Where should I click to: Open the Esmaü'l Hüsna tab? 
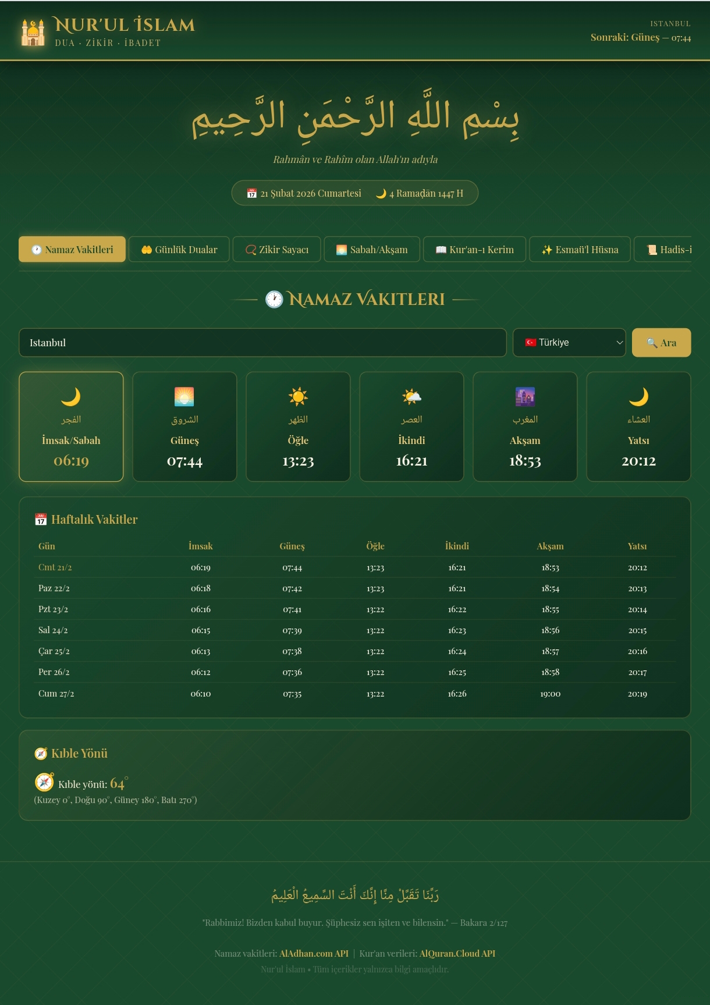coord(580,249)
